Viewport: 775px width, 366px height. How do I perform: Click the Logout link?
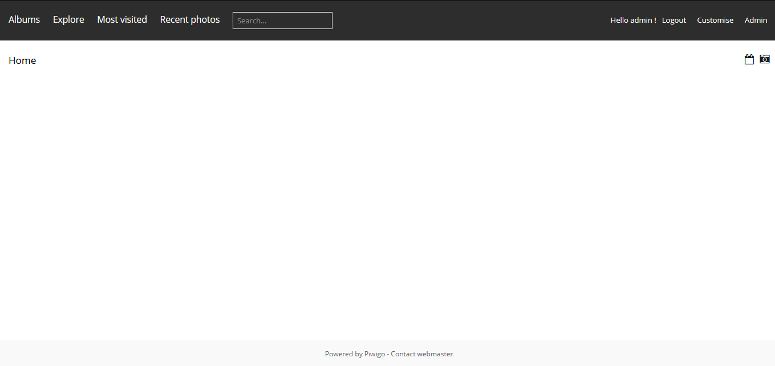point(674,21)
